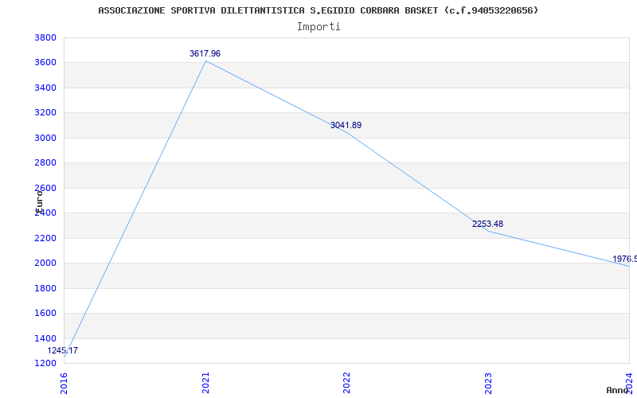Click y-axis tick label 2000
Image resolution: width=637 pixels, height=398 pixels.
pyautogui.click(x=45, y=263)
